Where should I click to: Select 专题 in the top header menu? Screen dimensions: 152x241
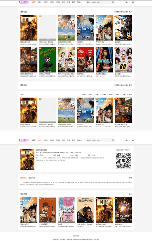pos(68,2)
